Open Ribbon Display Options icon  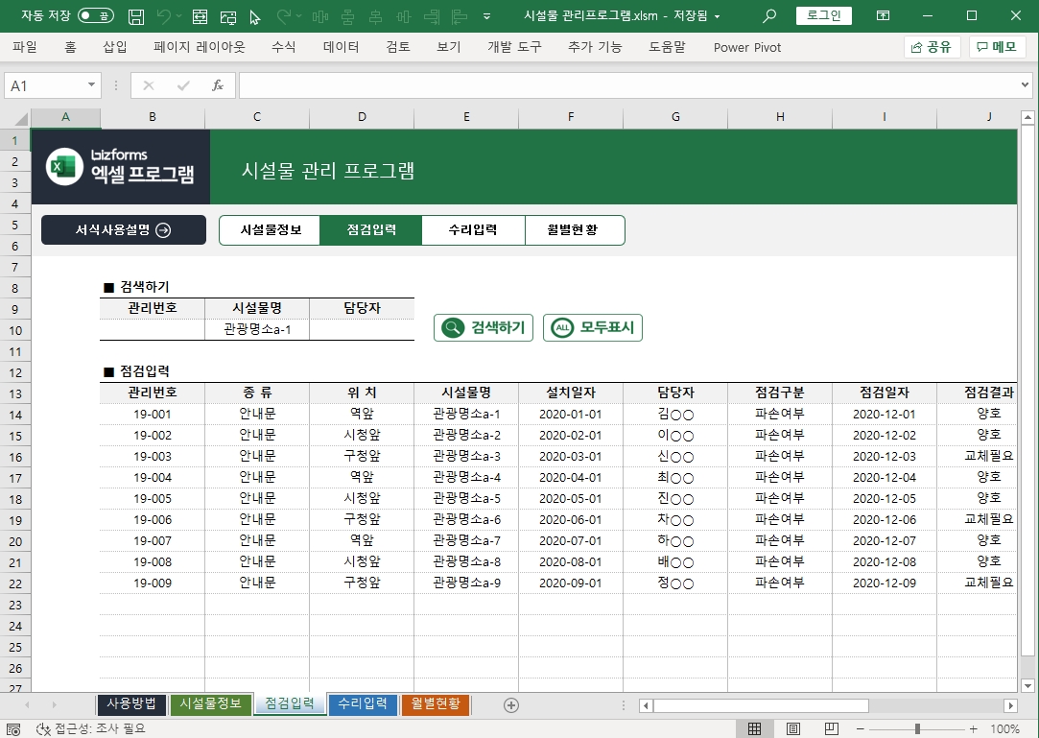pyautogui.click(x=882, y=16)
